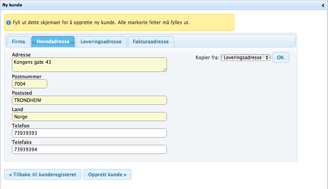The image size is (328, 189).
Task: Click the Land field containing Norge
Action: 89,117
